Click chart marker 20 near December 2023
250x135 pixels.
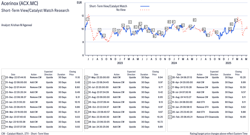[x=169, y=22]
